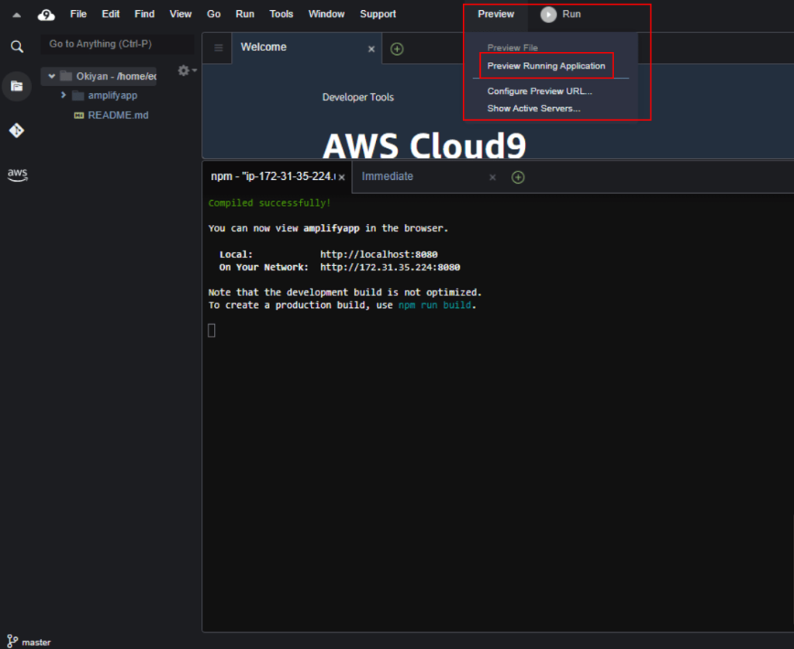Click the editor pane tab list icon
794x649 pixels.
tap(219, 48)
